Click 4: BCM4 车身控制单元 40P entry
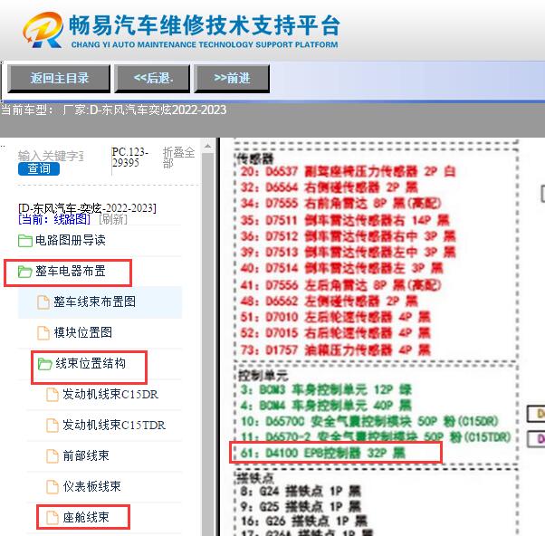The width and height of the screenshot is (545, 536). click(x=326, y=406)
